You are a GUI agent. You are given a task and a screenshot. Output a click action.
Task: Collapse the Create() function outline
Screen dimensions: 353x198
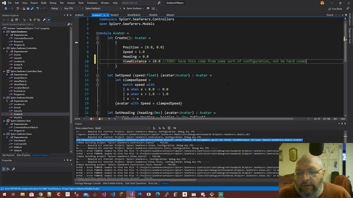pos(98,38)
